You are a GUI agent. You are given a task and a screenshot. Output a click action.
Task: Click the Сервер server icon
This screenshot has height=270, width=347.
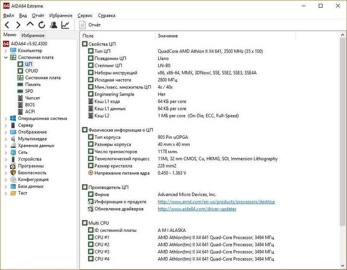coord(13,125)
